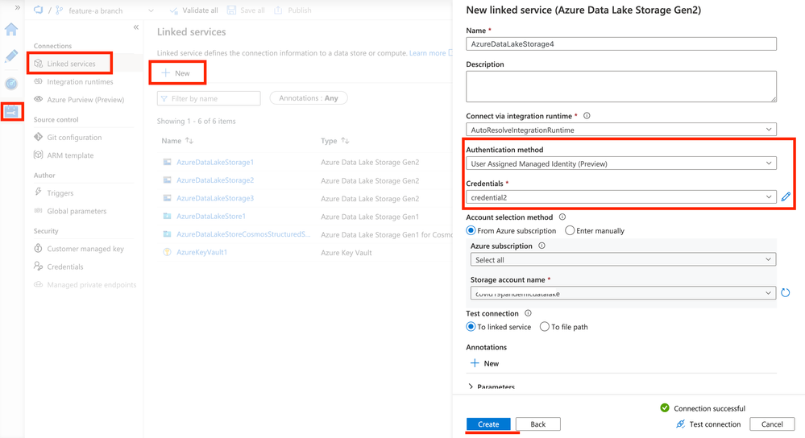Open the Annotations : Any filter
805x438 pixels.
click(309, 98)
